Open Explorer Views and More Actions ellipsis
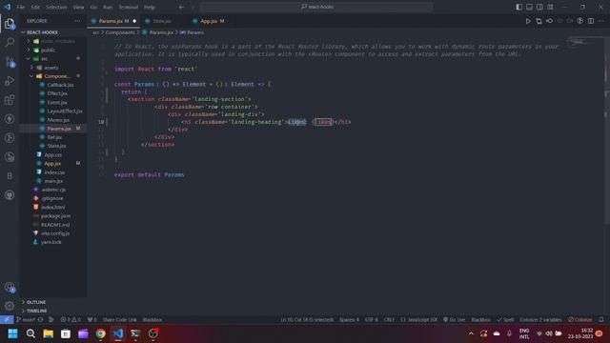 77,21
